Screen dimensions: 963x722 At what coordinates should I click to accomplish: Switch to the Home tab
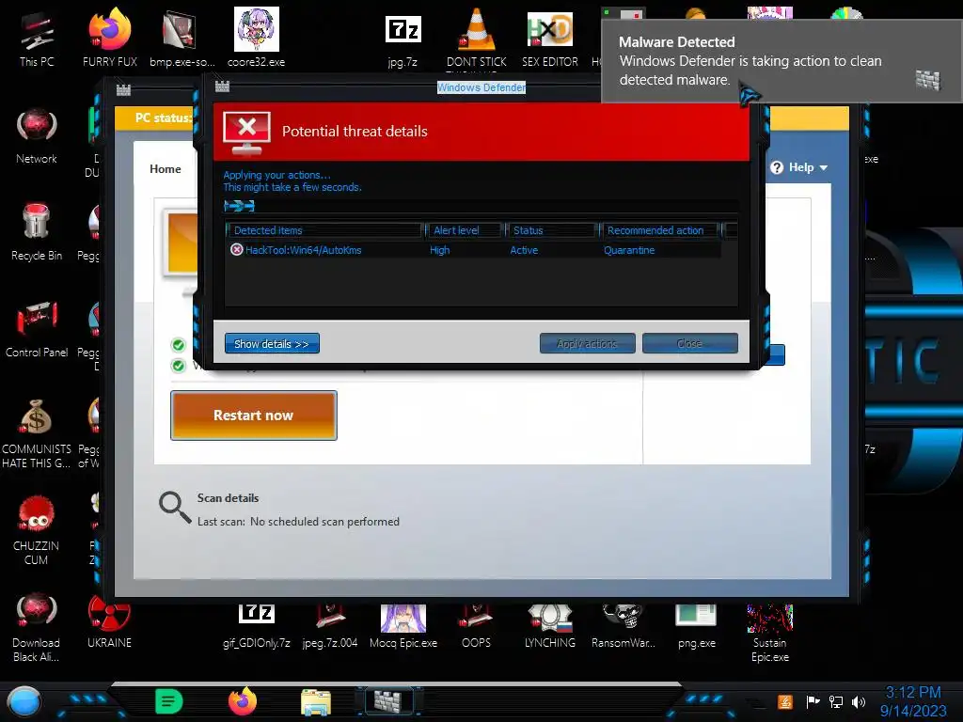pyautogui.click(x=166, y=169)
